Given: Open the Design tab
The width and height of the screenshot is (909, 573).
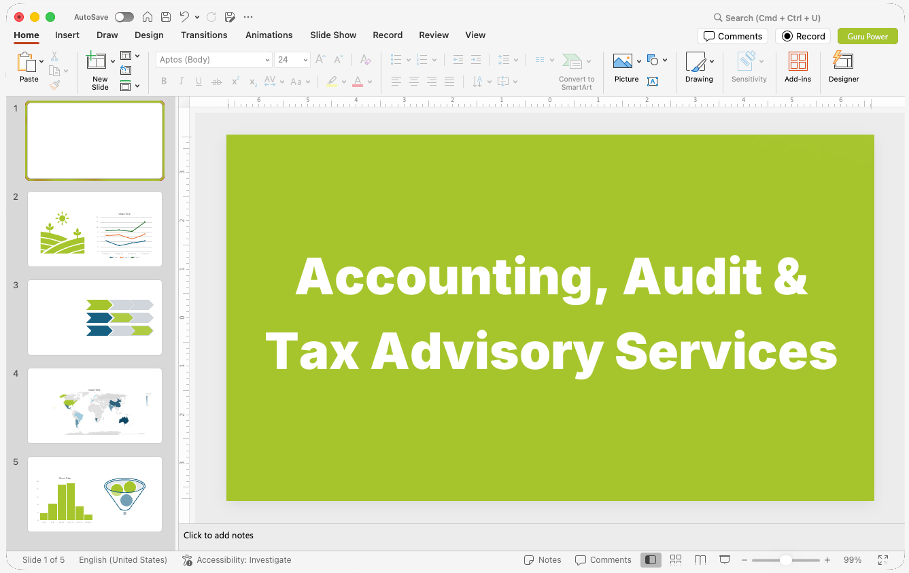Looking at the screenshot, I should pyautogui.click(x=149, y=35).
